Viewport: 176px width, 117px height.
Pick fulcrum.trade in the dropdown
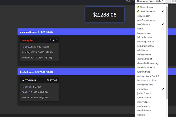click(144, 72)
